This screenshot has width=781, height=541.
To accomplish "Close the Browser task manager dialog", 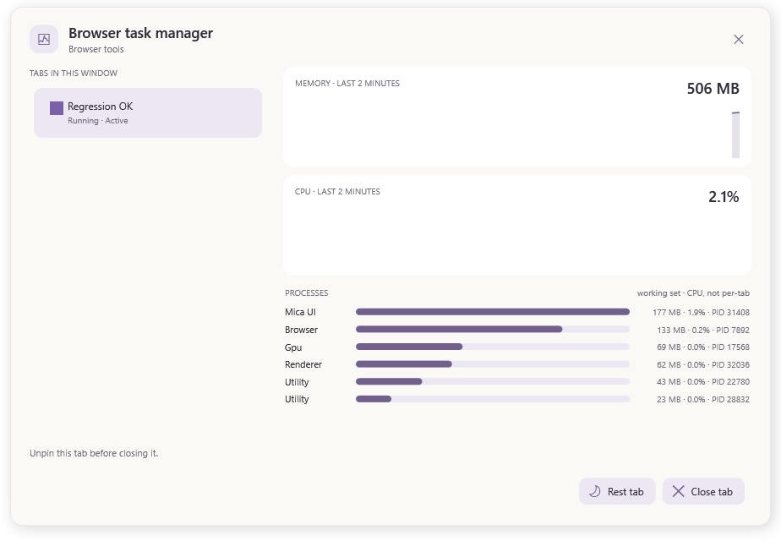I will [738, 40].
